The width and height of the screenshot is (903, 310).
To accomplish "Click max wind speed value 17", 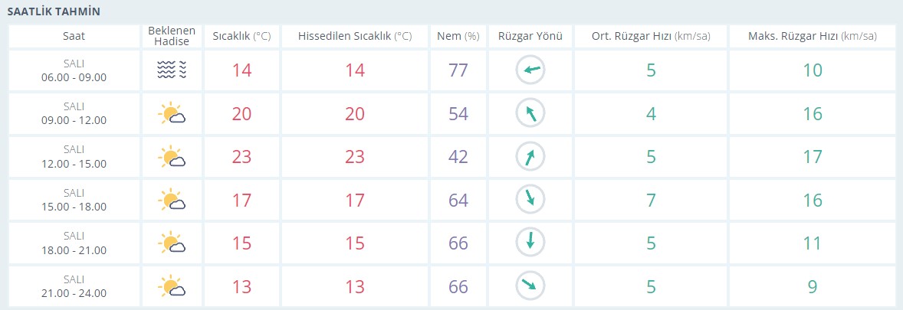I will [813, 156].
